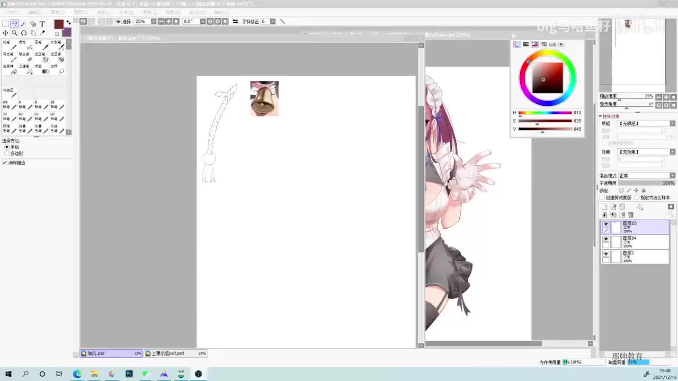Zoom out with the toolbar minus button
Viewport: 678px width, 381px height.
(162, 22)
